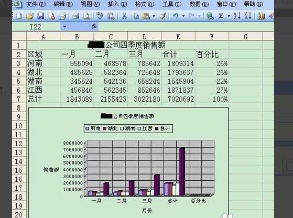This screenshot has height=218, width=293.
Task: Select column C header
Action: tap(111, 37)
